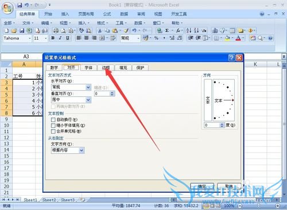Click the Spelling check icon
The height and width of the screenshot is (210, 287).
tap(82, 30)
